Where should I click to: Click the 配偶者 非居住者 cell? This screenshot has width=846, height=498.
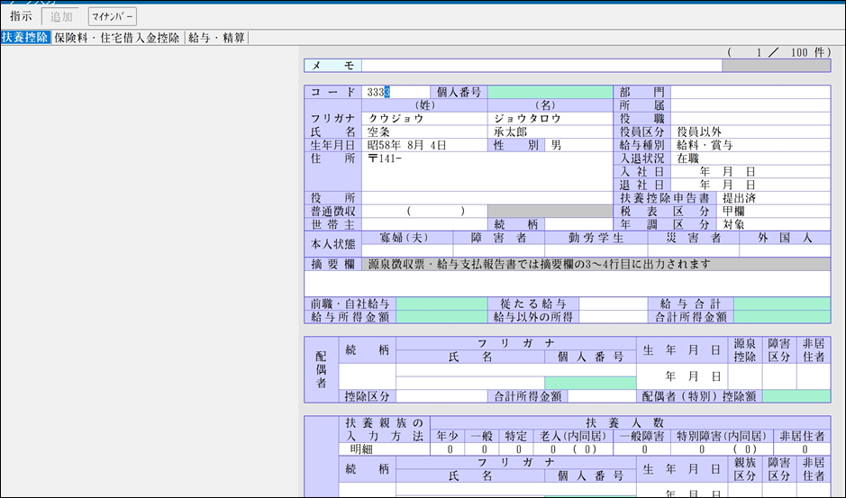814,376
